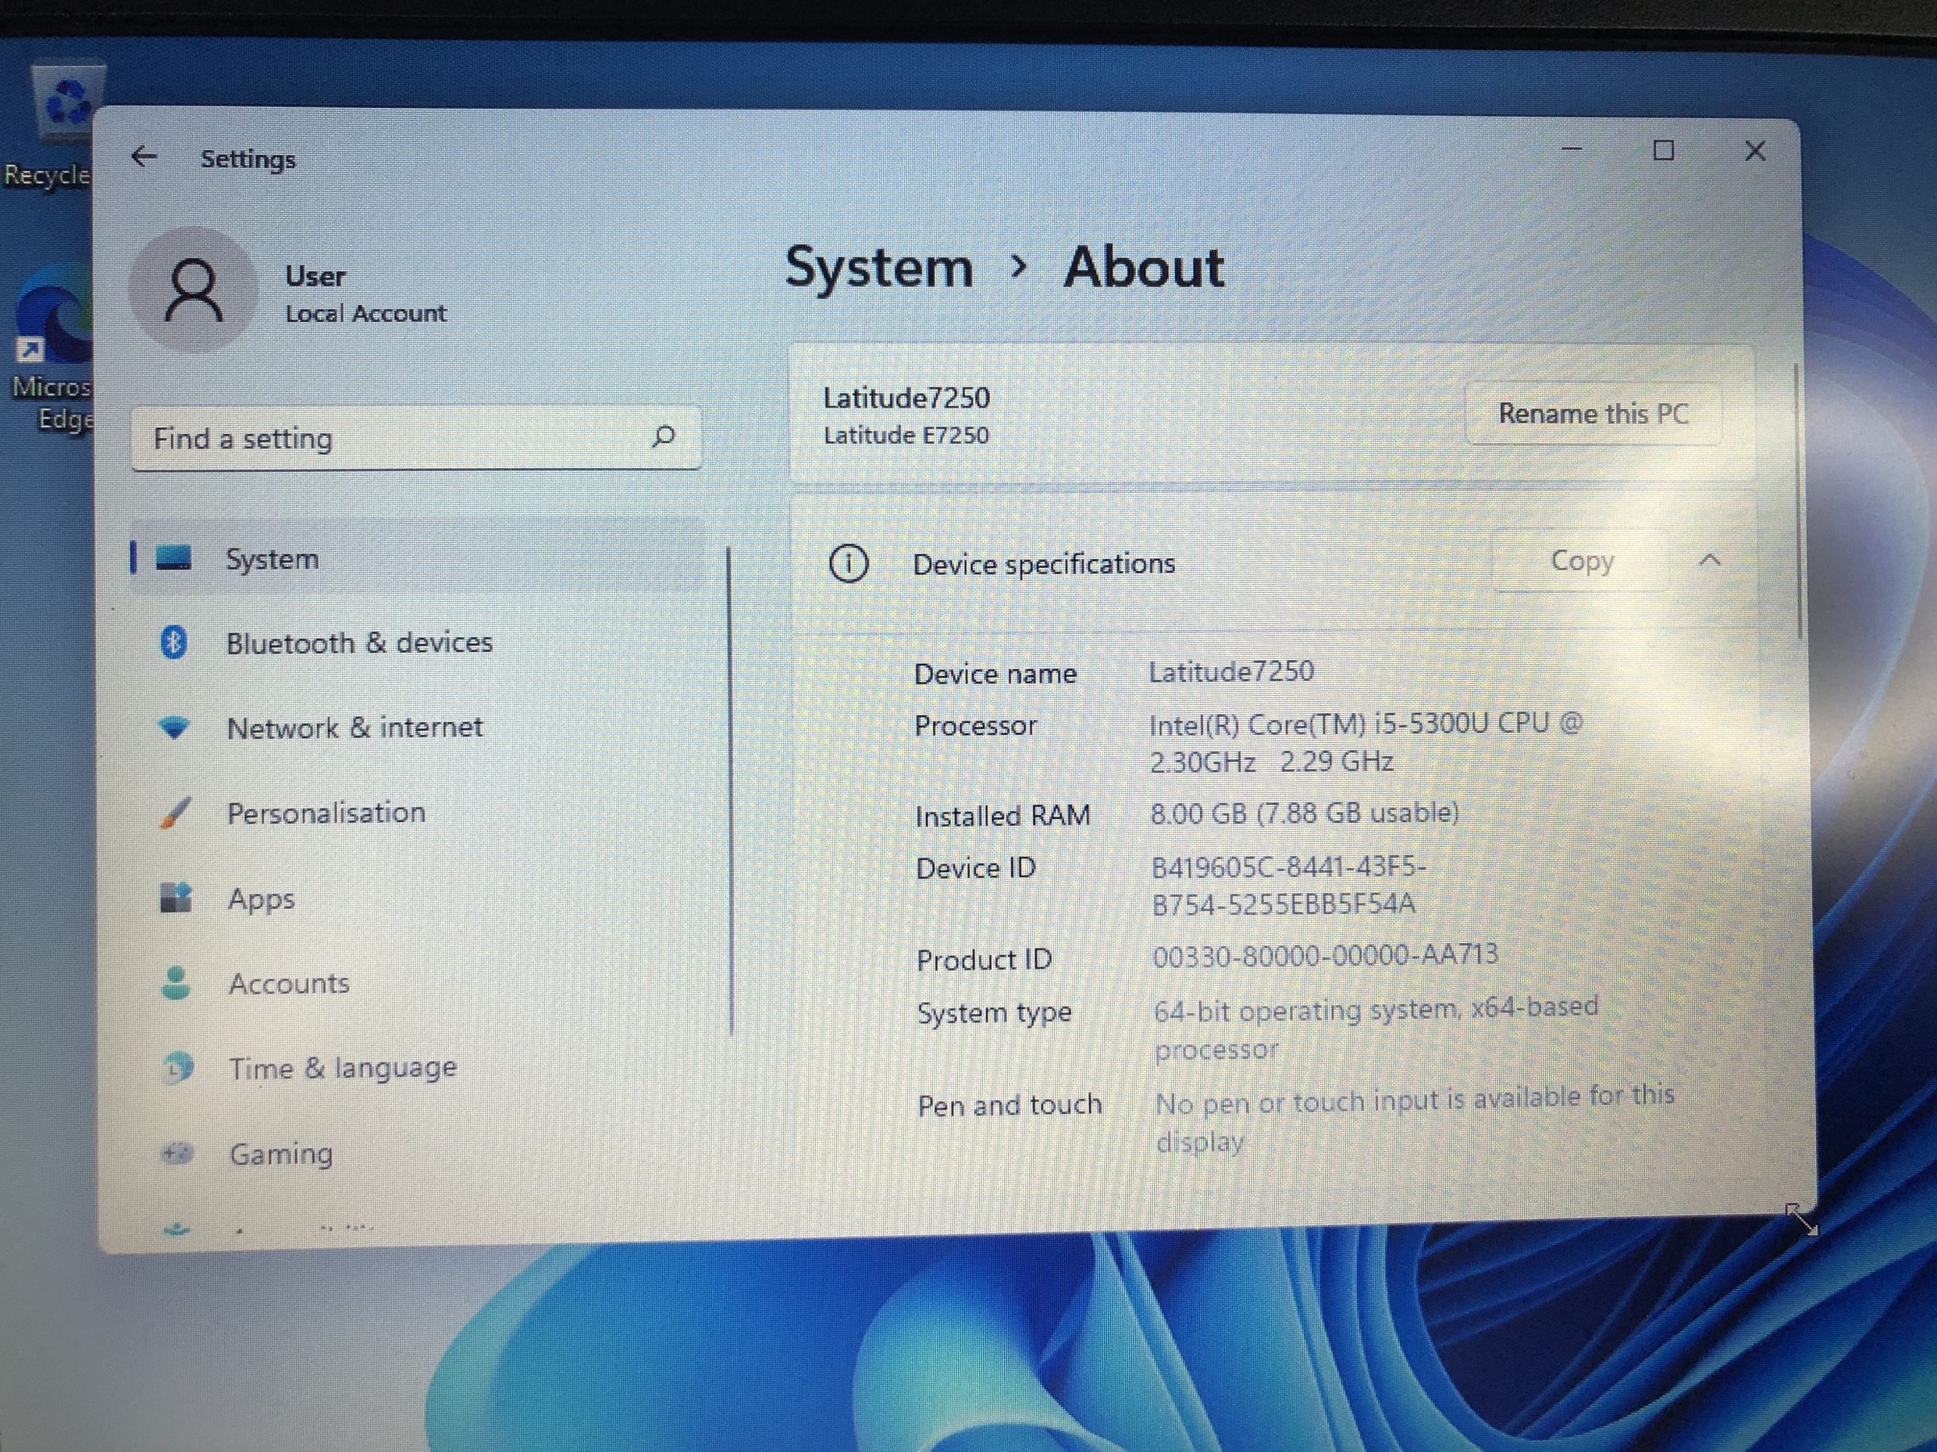Viewport: 1937px width, 1452px height.
Task: Close the Settings window
Action: click(1755, 151)
